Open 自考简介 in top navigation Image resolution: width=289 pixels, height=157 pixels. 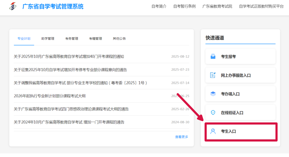(159, 6)
